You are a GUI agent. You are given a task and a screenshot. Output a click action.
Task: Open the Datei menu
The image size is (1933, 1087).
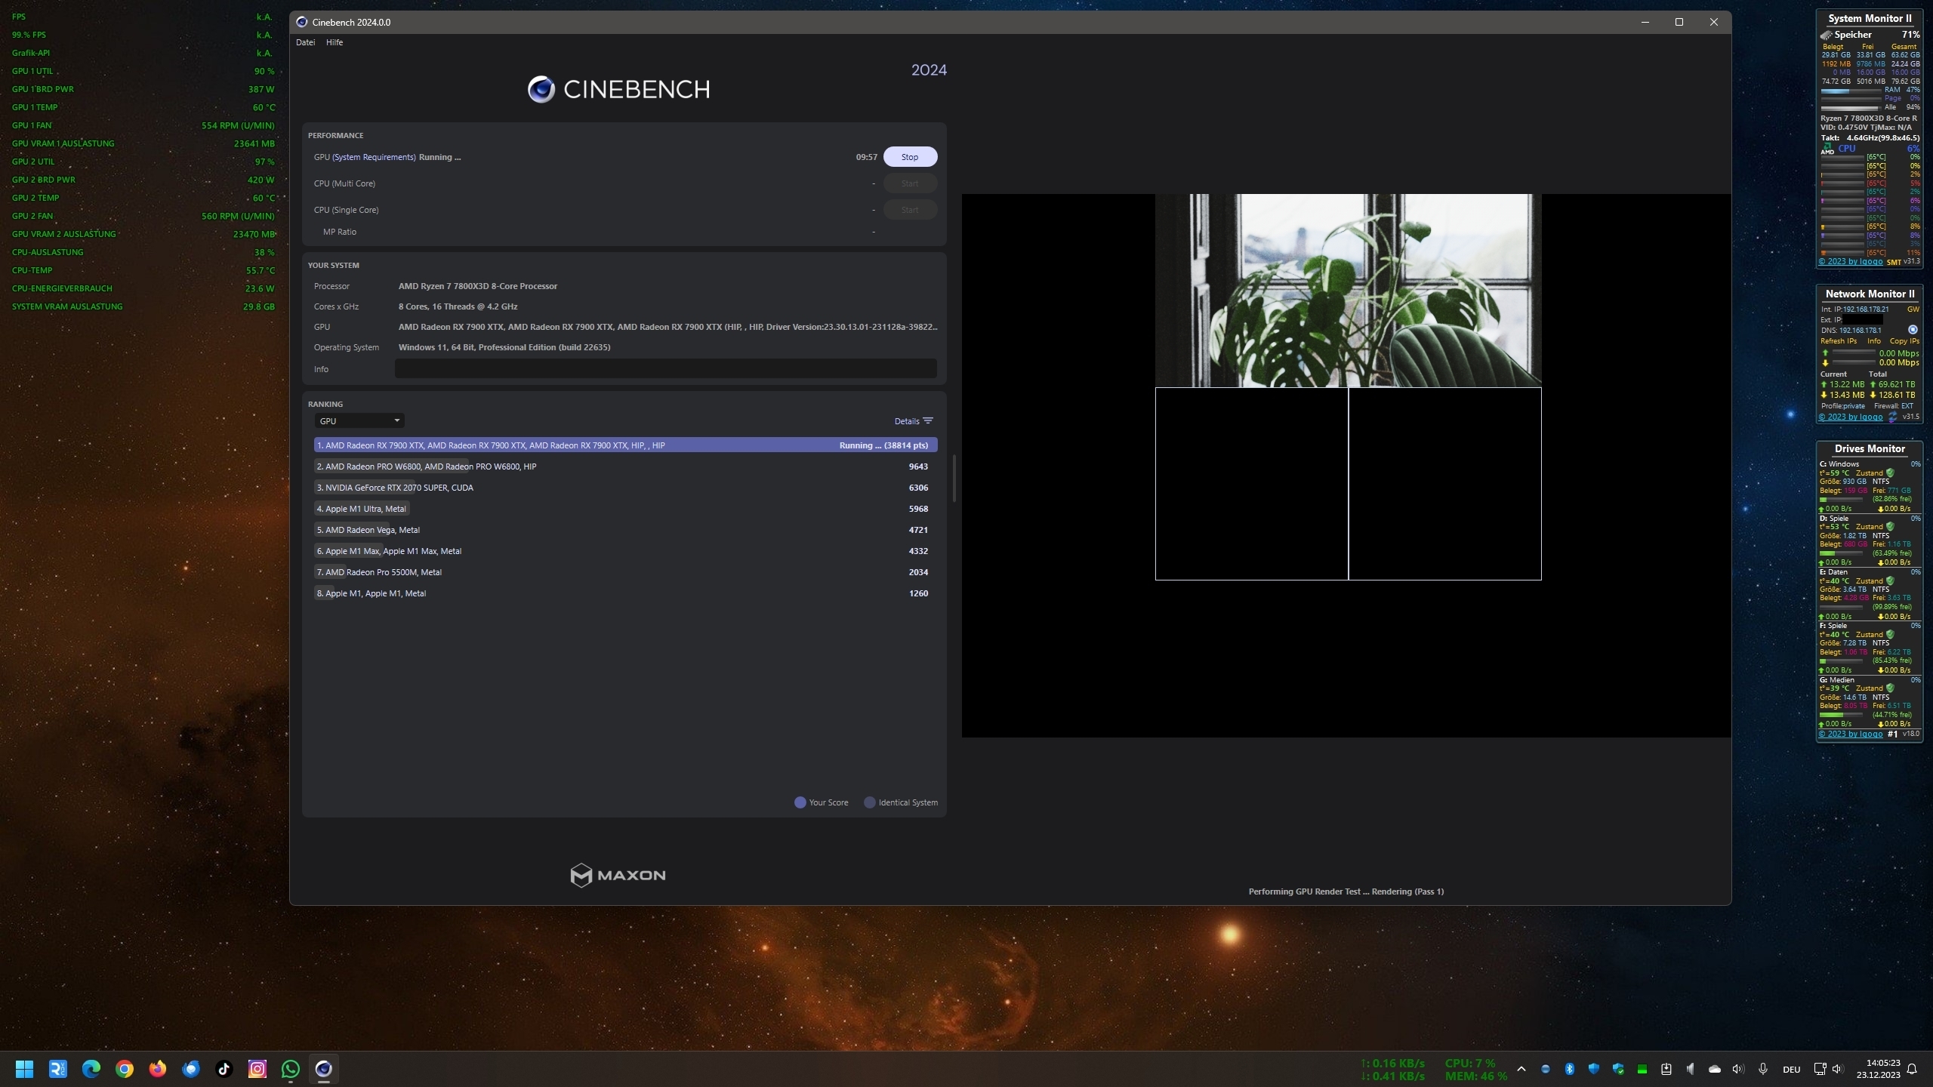click(305, 42)
